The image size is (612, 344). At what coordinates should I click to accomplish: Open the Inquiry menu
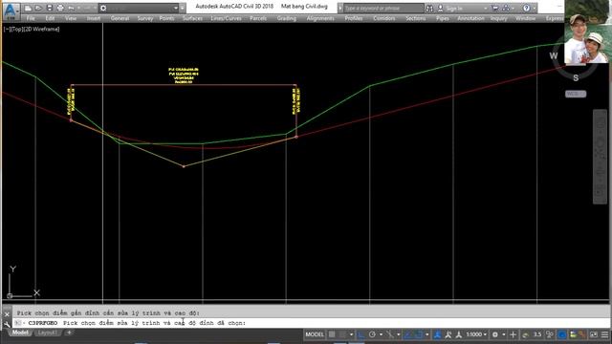pyautogui.click(x=498, y=18)
